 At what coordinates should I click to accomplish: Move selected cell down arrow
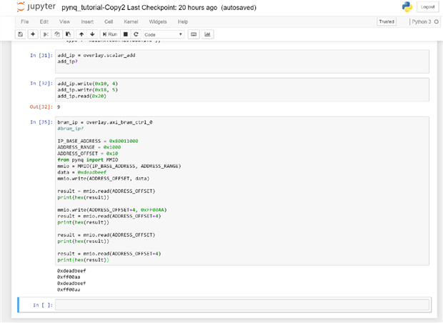(92, 34)
